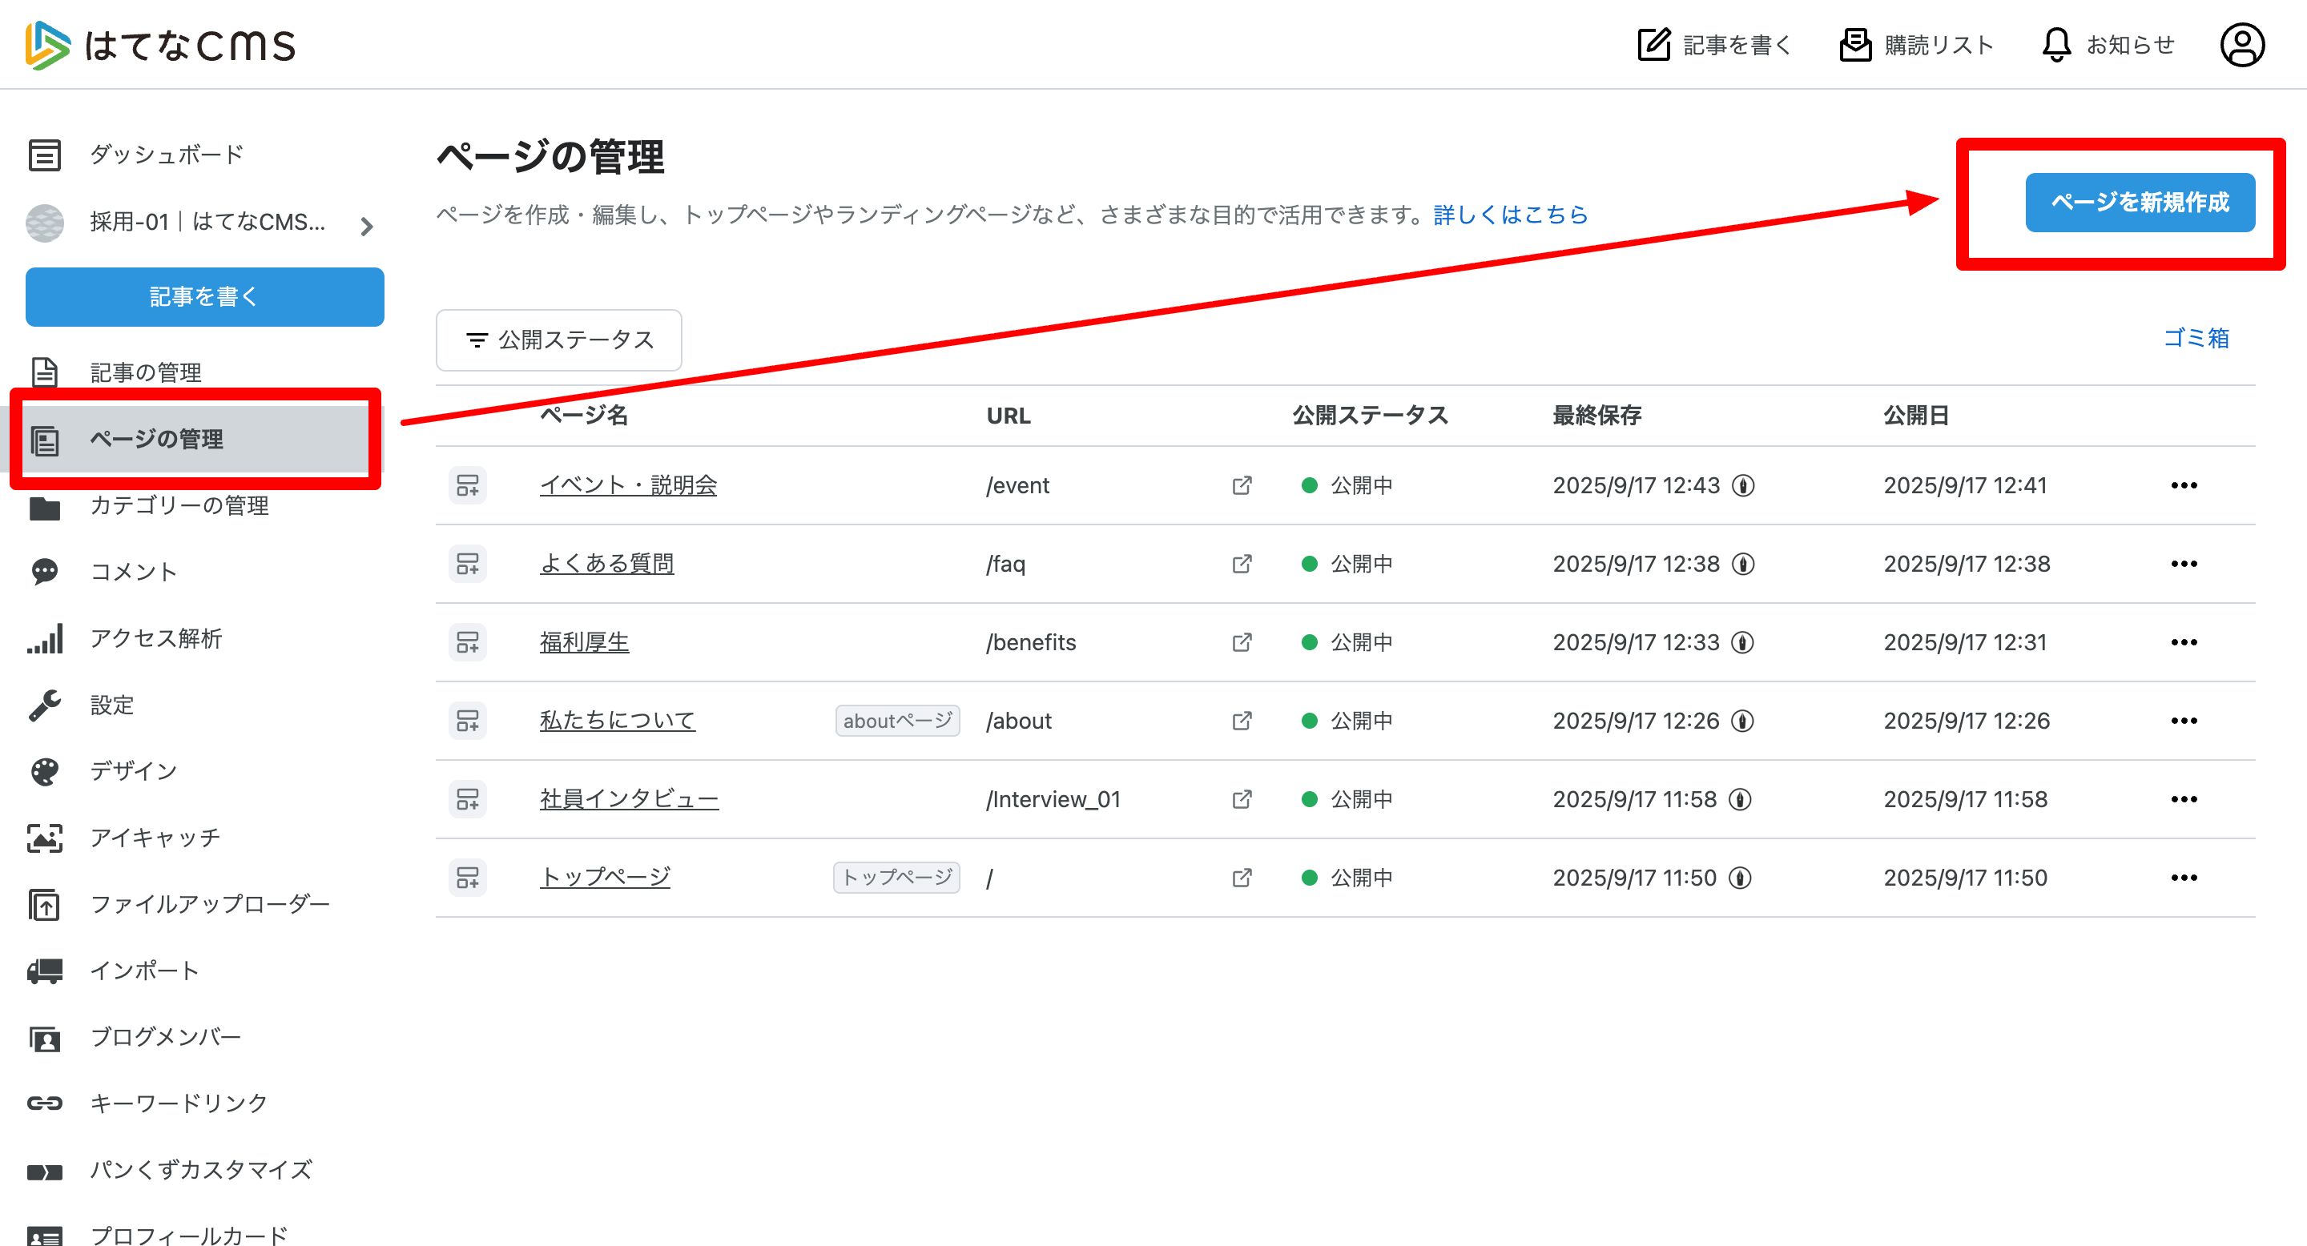Screen dimensions: 2307x1246
Task: Open external link icon for /about page
Action: pos(1242,721)
